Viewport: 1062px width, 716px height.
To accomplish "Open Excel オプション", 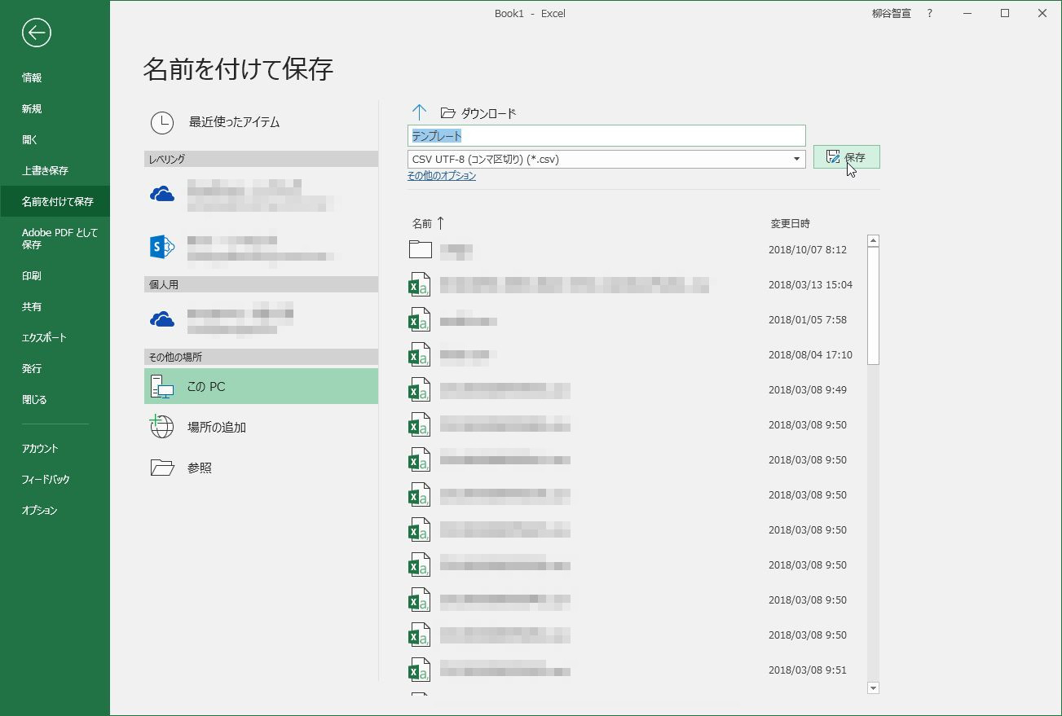I will (x=39, y=511).
